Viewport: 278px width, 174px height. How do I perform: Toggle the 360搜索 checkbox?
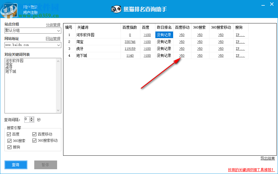9,140
